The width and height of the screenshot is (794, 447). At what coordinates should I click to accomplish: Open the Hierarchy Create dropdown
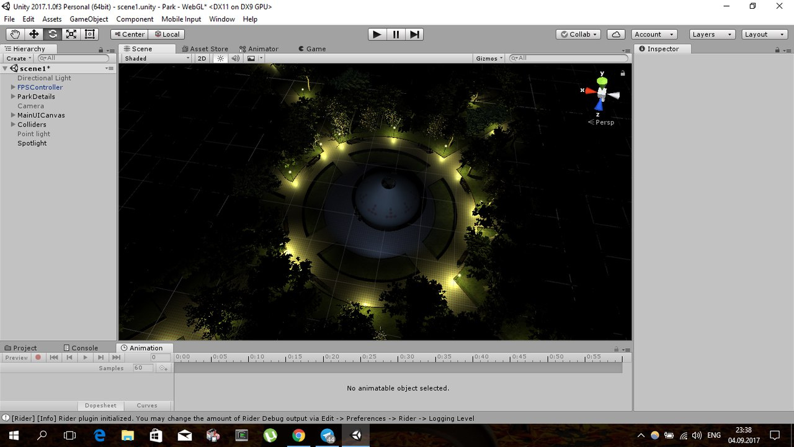pyautogui.click(x=19, y=58)
